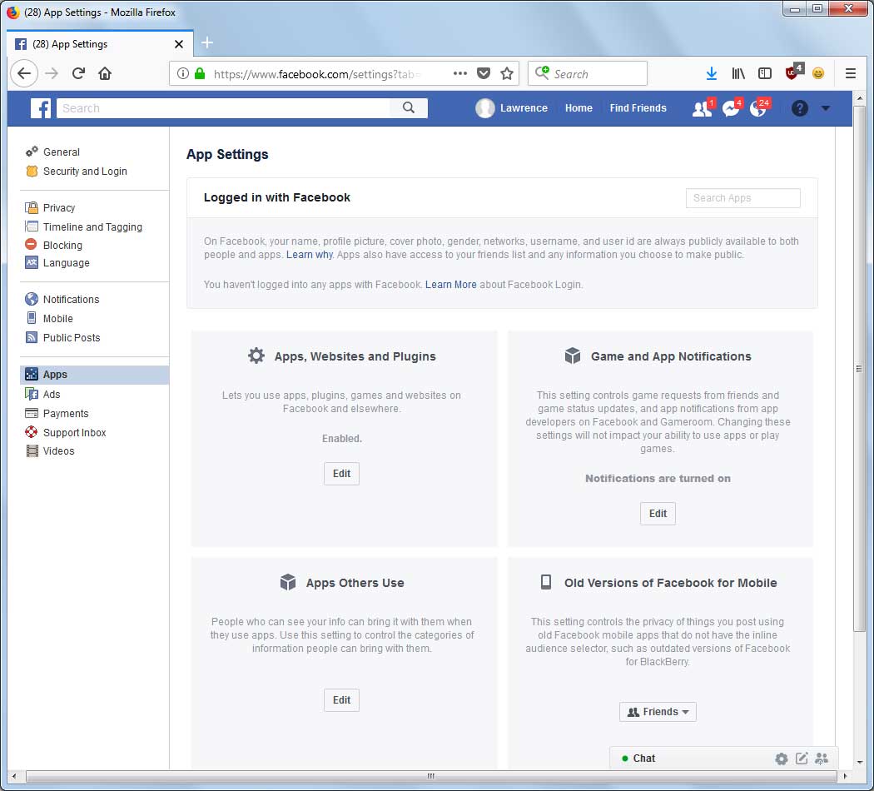This screenshot has width=874, height=791.
Task: Edit Game and App Notifications setting
Action: coord(658,514)
